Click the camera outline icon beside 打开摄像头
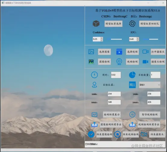The height and width of the screenshot is (152, 167). (x=146, y=52)
